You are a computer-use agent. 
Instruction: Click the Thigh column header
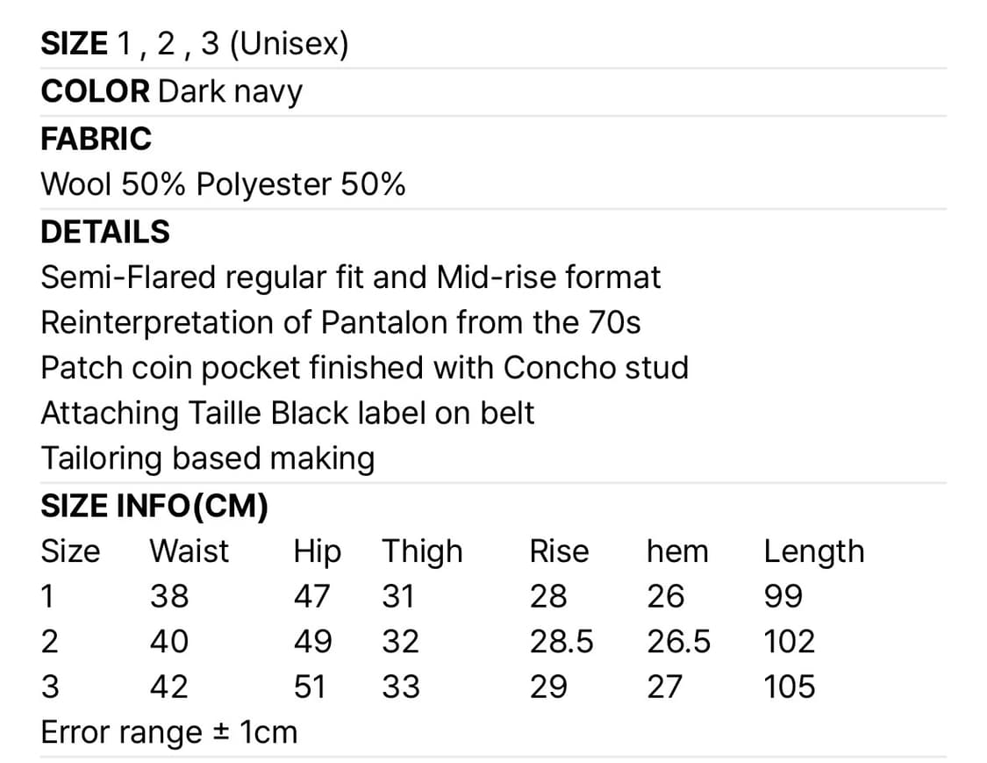coord(421,551)
